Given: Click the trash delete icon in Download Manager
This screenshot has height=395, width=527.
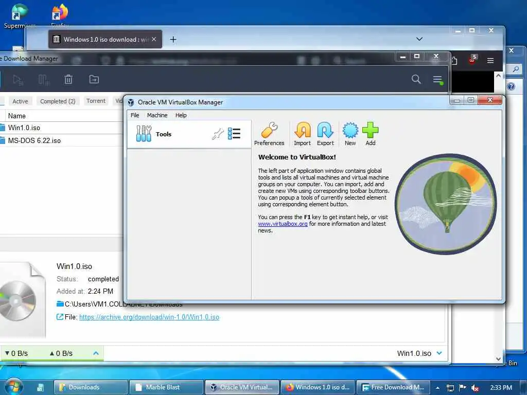Looking at the screenshot, I should click(x=68, y=80).
